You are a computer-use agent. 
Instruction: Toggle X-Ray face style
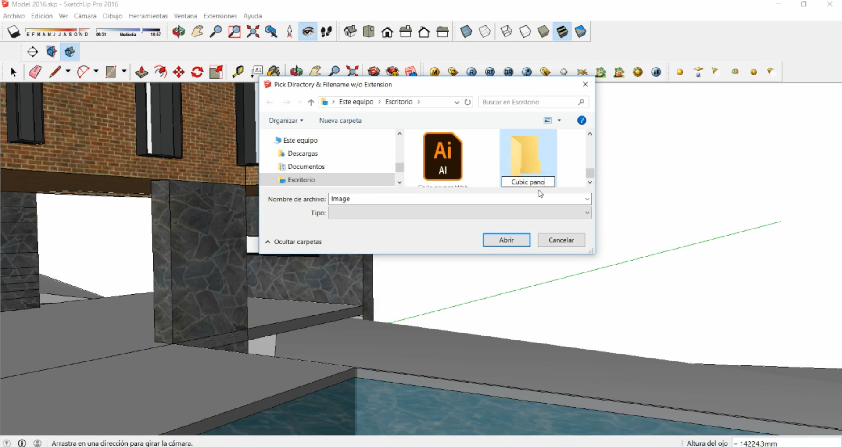(466, 32)
